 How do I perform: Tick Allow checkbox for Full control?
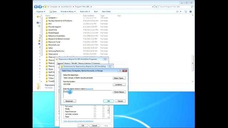tap(95, 107)
